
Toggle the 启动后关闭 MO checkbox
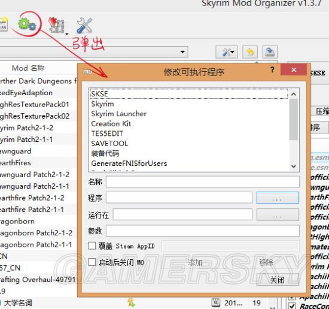tap(92, 262)
